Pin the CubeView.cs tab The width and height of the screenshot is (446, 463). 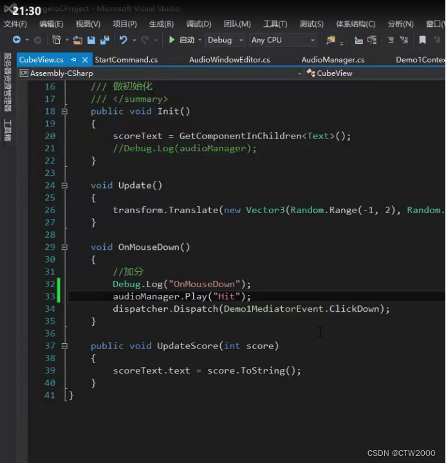(73, 60)
